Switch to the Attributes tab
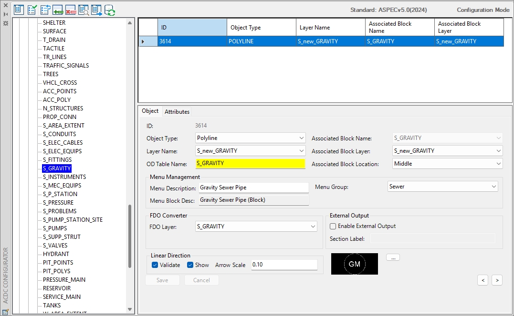The width and height of the screenshot is (514, 316). pos(177,112)
